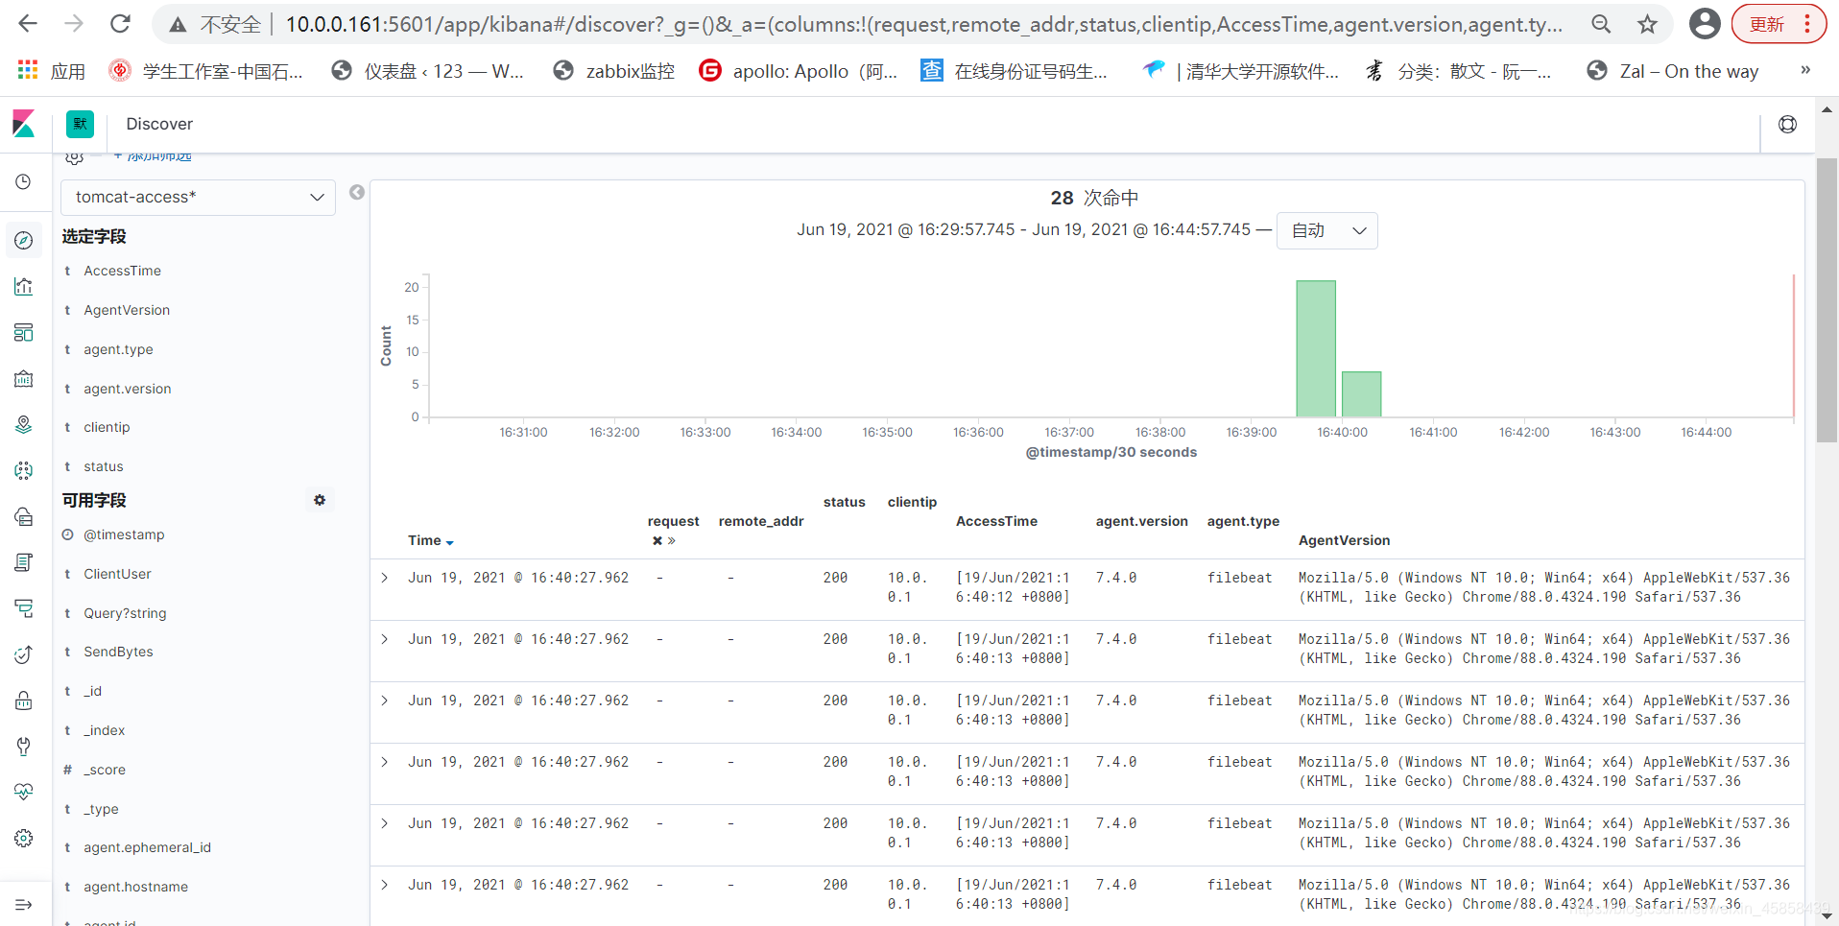The width and height of the screenshot is (1839, 926).
Task: Select the ClientUser available field
Action: 117,574
